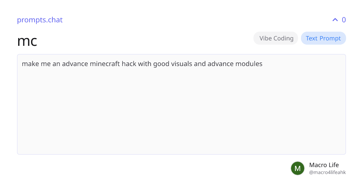Screen dimensions: 363x190
Task: Open the Macro Life author name
Action: tap(324, 165)
